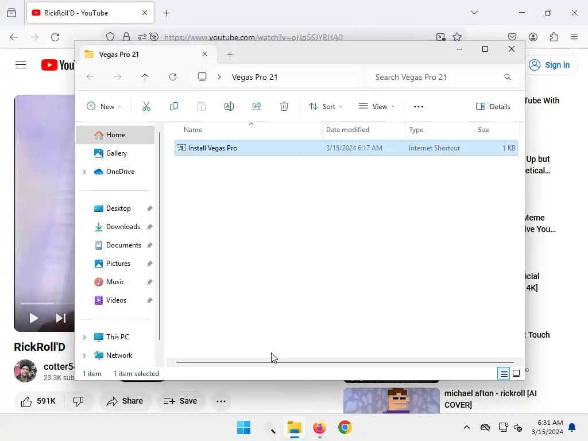This screenshot has height=441, width=588.
Task: Switch to large thumbnails view icon
Action: click(516, 373)
